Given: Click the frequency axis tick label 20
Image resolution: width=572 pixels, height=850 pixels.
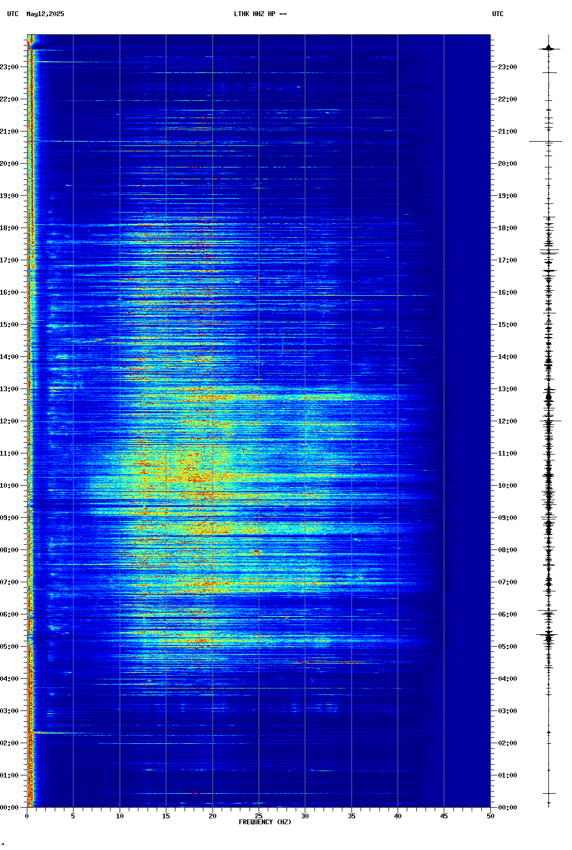Looking at the screenshot, I should 212,816.
